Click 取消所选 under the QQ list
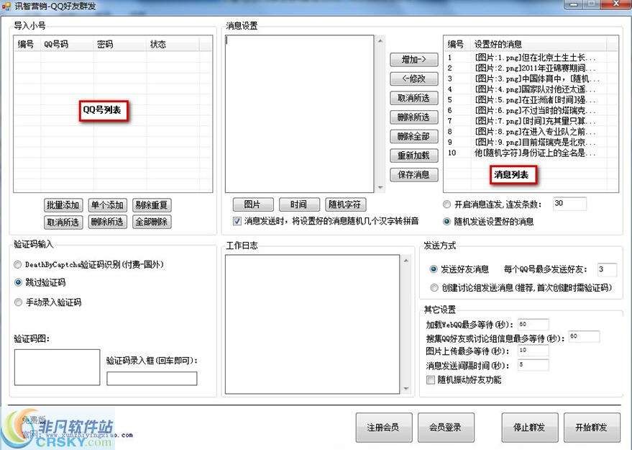This screenshot has width=632, height=450. [x=63, y=222]
